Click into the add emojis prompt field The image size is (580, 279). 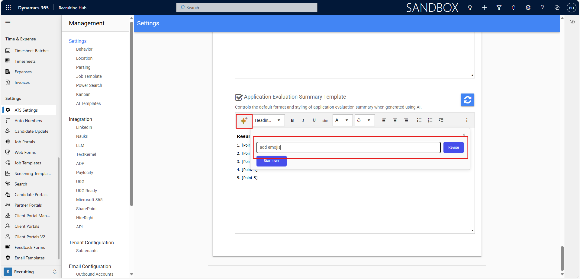pos(348,147)
